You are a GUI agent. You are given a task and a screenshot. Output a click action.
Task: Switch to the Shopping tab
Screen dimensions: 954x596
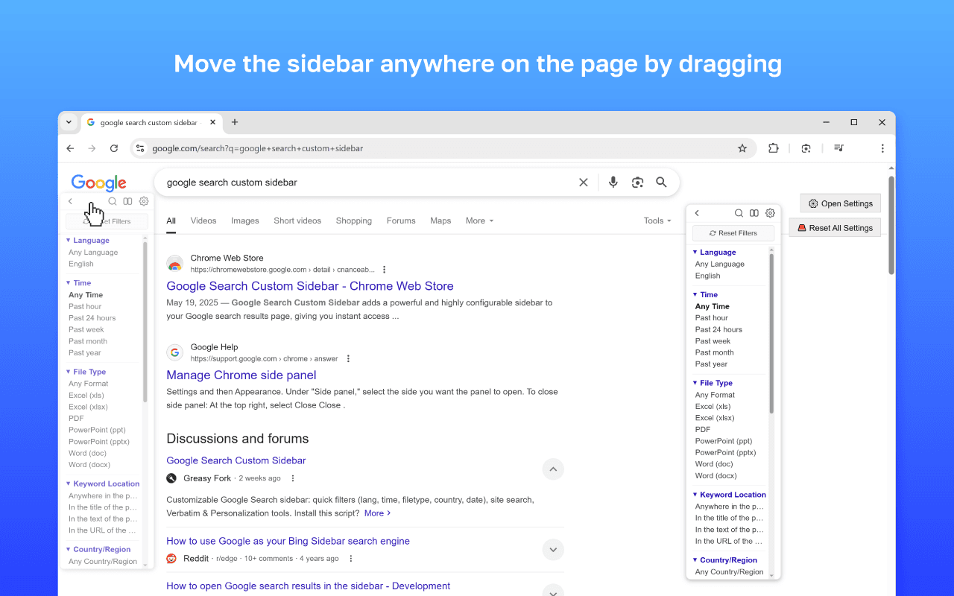point(354,221)
